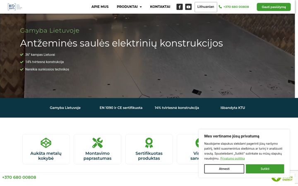Expand the Produktai dropdown arrow

(x=141, y=7)
